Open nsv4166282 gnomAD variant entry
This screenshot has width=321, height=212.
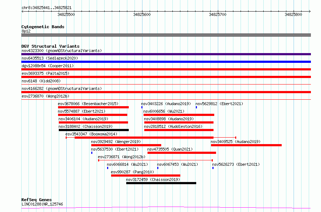pos(62,88)
